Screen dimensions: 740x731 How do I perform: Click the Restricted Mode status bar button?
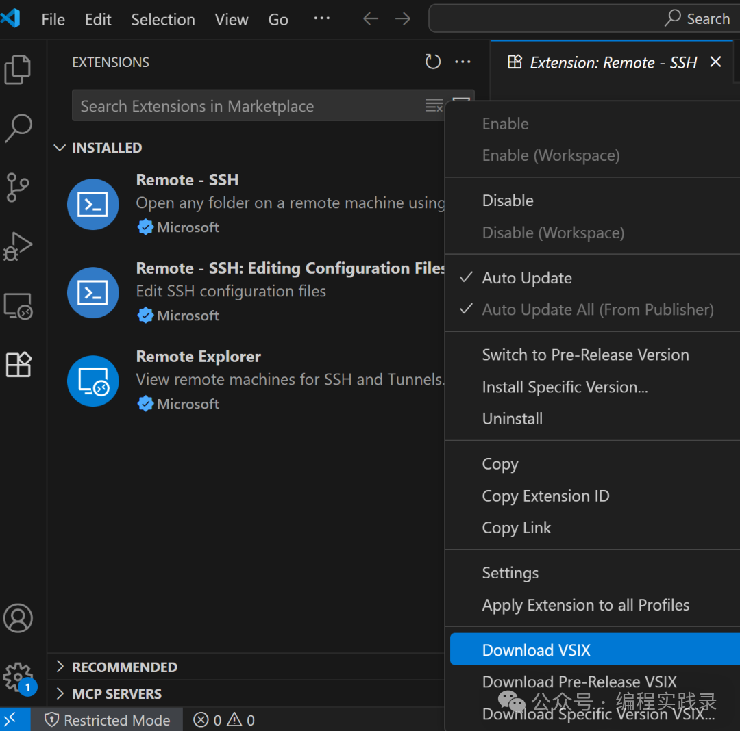109,719
